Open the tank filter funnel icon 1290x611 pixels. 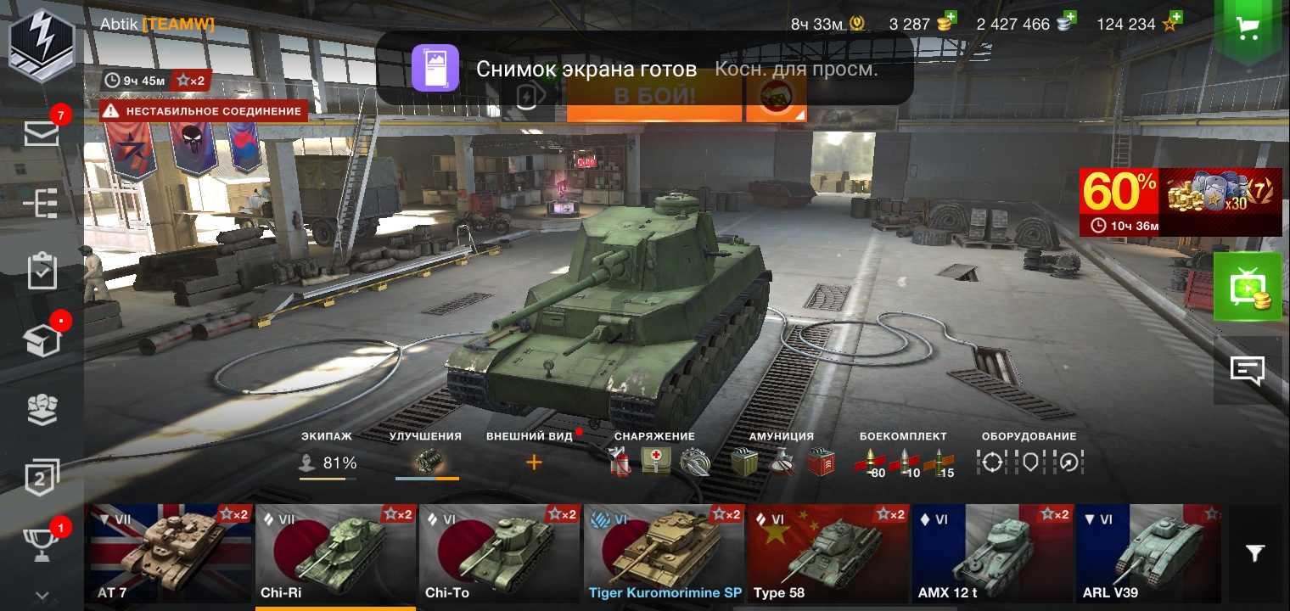point(1256,553)
